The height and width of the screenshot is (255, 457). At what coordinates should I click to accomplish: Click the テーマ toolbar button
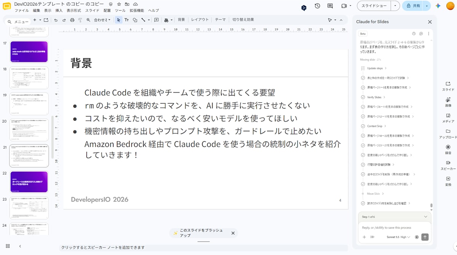(x=220, y=20)
